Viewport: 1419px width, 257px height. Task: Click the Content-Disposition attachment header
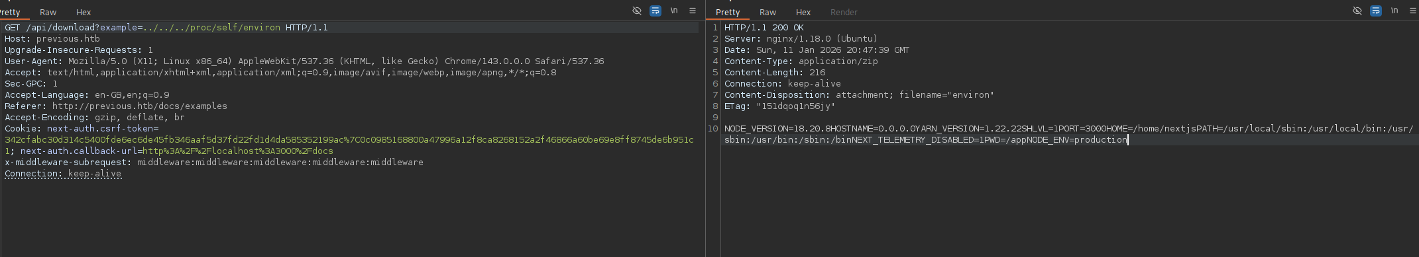[x=859, y=95]
